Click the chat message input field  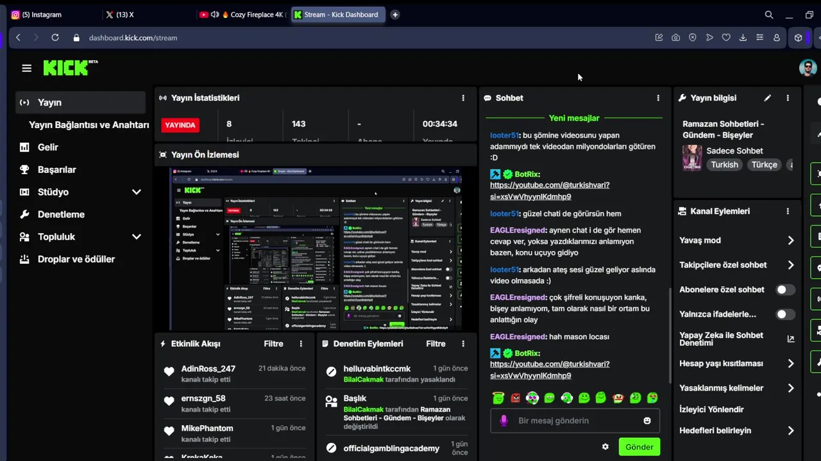[575, 421]
